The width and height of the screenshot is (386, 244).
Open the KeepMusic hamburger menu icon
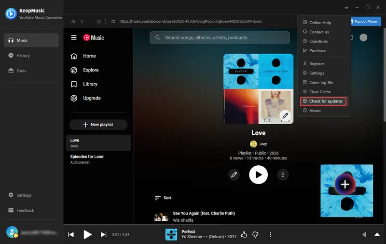[346, 7]
